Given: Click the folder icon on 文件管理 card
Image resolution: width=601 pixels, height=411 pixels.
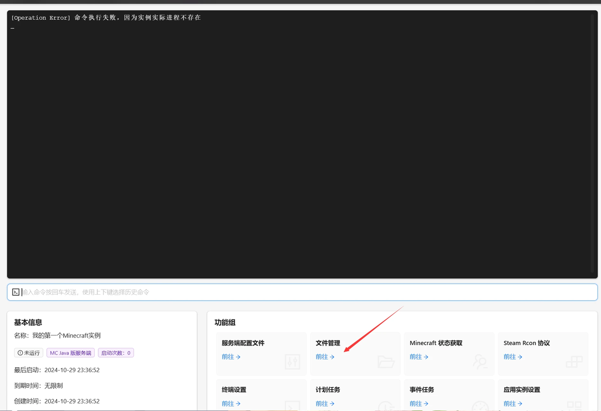Looking at the screenshot, I should coord(386,362).
